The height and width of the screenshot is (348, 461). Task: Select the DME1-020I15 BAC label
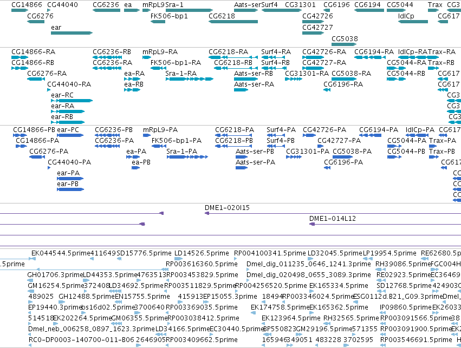227,208
